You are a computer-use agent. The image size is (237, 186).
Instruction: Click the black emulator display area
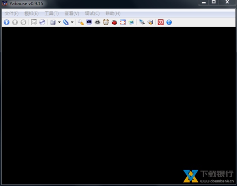tap(118, 103)
